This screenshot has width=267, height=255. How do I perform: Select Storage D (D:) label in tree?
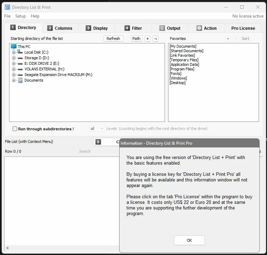coord(37,58)
